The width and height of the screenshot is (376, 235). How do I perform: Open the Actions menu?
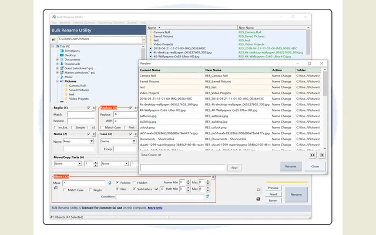(65, 22)
